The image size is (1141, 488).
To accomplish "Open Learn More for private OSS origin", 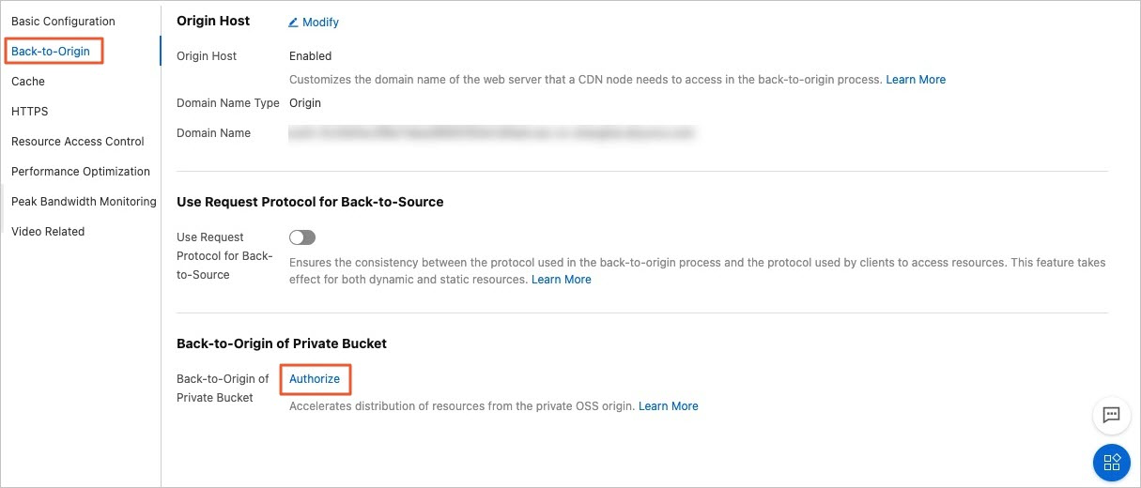I will coord(669,406).
